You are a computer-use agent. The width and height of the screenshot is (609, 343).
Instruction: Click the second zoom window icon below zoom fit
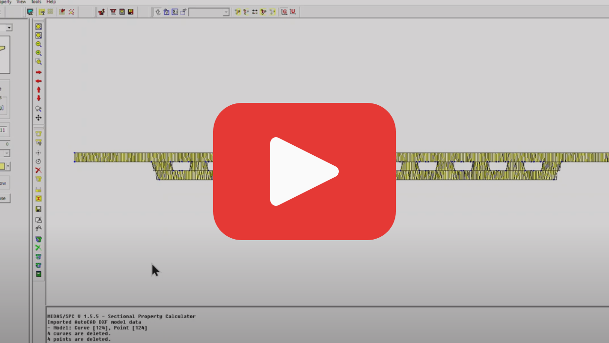click(39, 35)
